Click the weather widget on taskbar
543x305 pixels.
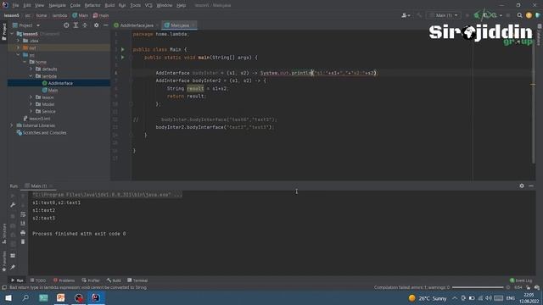(x=428, y=298)
